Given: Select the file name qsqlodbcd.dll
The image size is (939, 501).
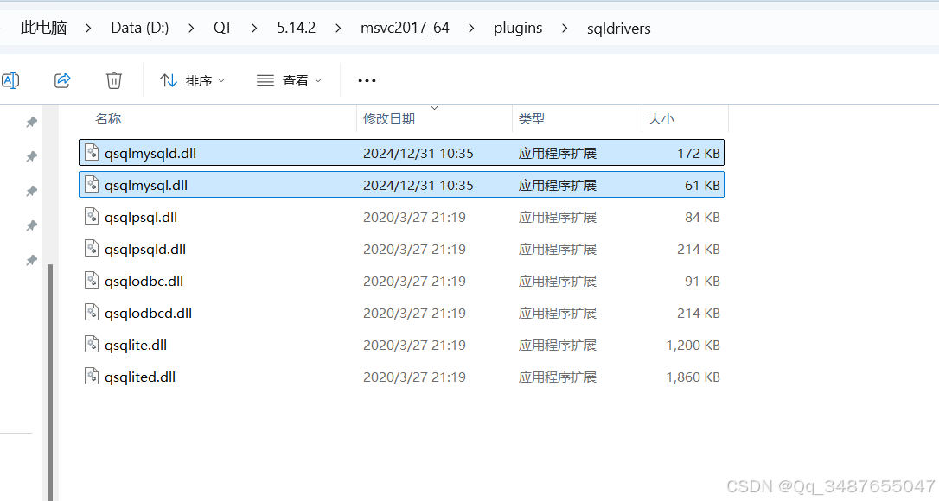Looking at the screenshot, I should [148, 313].
